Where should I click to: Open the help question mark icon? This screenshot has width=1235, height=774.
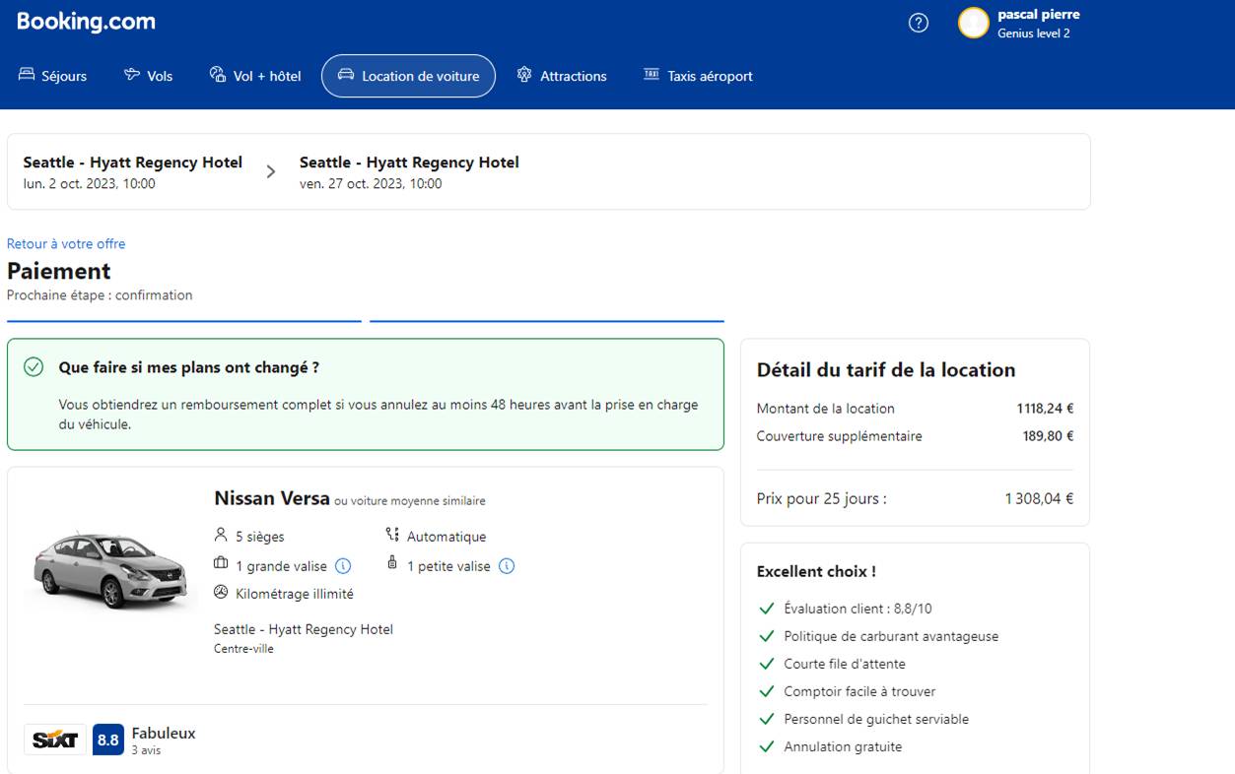918,24
